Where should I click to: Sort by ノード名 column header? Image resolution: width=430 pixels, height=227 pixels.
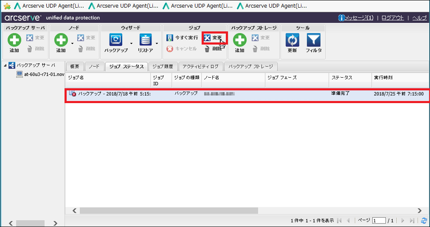233,80
